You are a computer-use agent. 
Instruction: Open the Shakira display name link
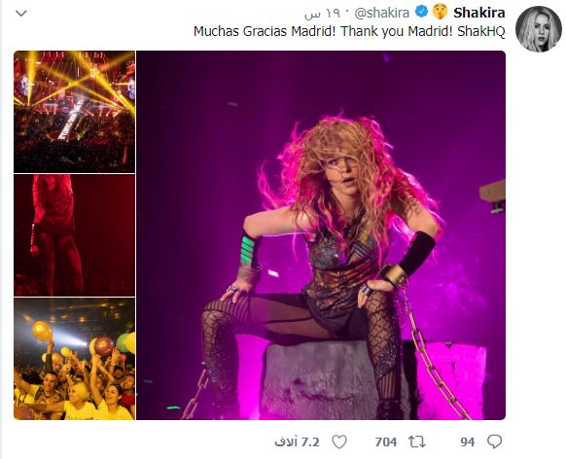click(x=479, y=13)
